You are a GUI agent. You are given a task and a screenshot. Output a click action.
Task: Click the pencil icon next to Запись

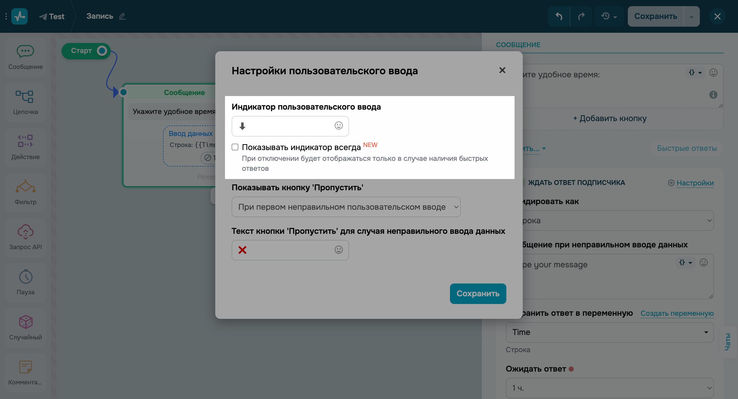click(122, 16)
